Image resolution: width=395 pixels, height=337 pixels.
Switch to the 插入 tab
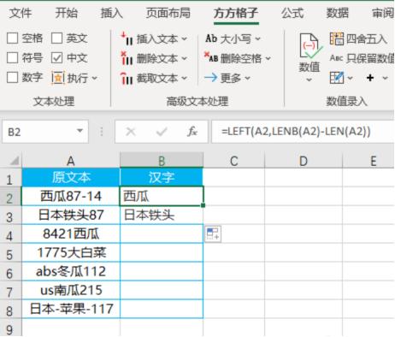click(x=111, y=13)
